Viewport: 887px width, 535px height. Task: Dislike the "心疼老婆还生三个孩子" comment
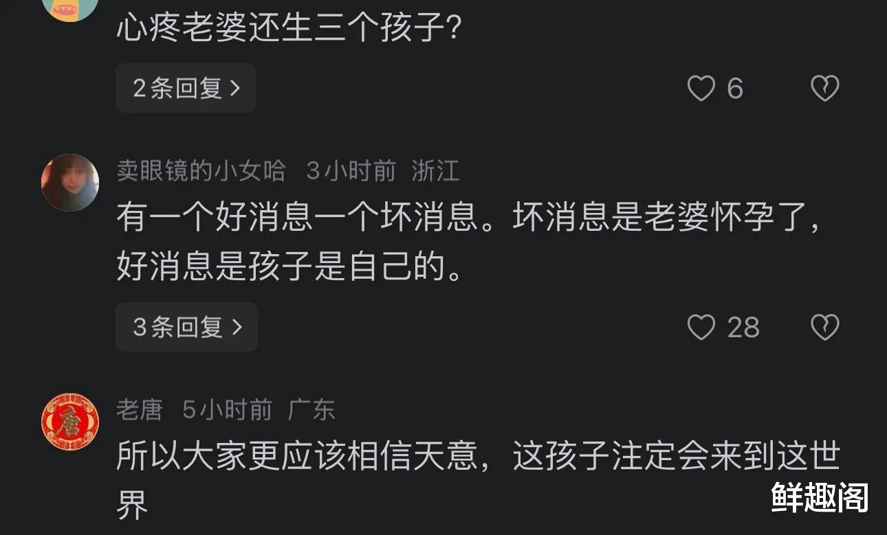(824, 89)
